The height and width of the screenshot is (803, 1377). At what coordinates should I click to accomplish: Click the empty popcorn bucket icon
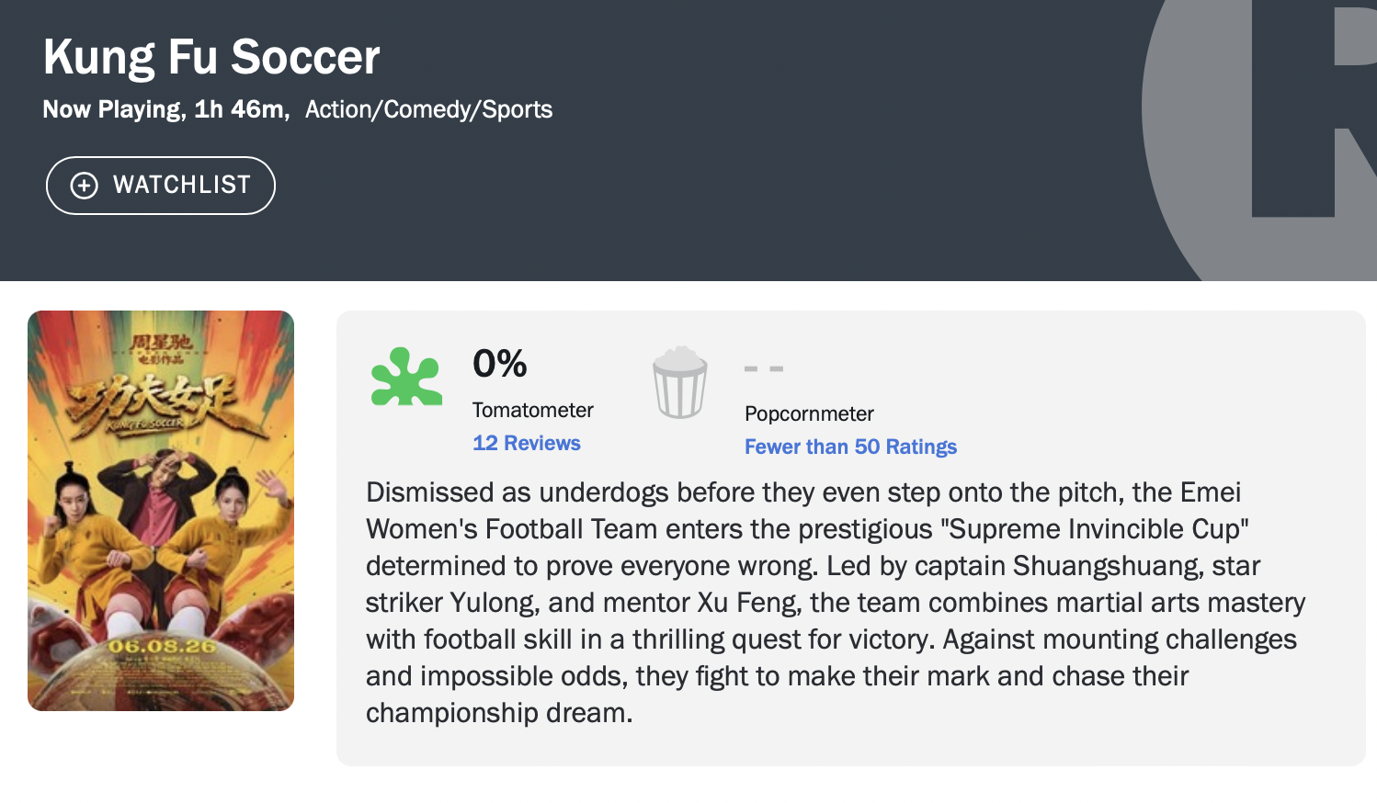[679, 382]
